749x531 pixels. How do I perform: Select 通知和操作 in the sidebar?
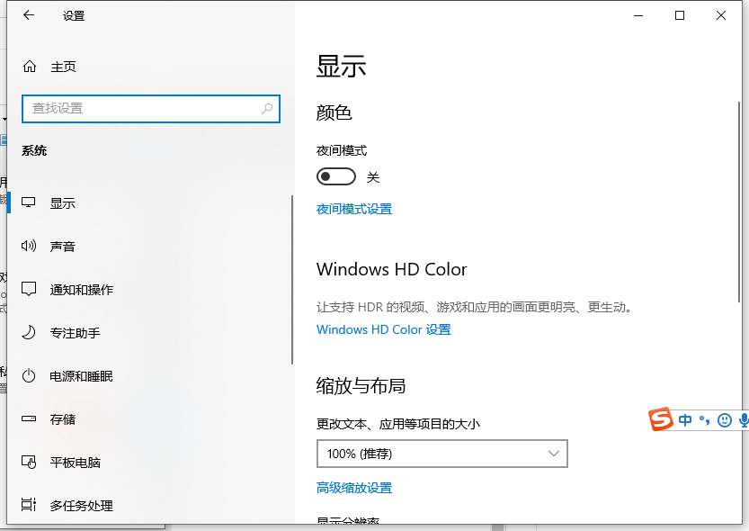coord(81,290)
